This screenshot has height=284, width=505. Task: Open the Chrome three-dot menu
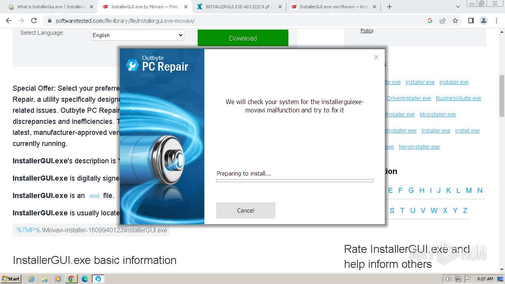496,21
